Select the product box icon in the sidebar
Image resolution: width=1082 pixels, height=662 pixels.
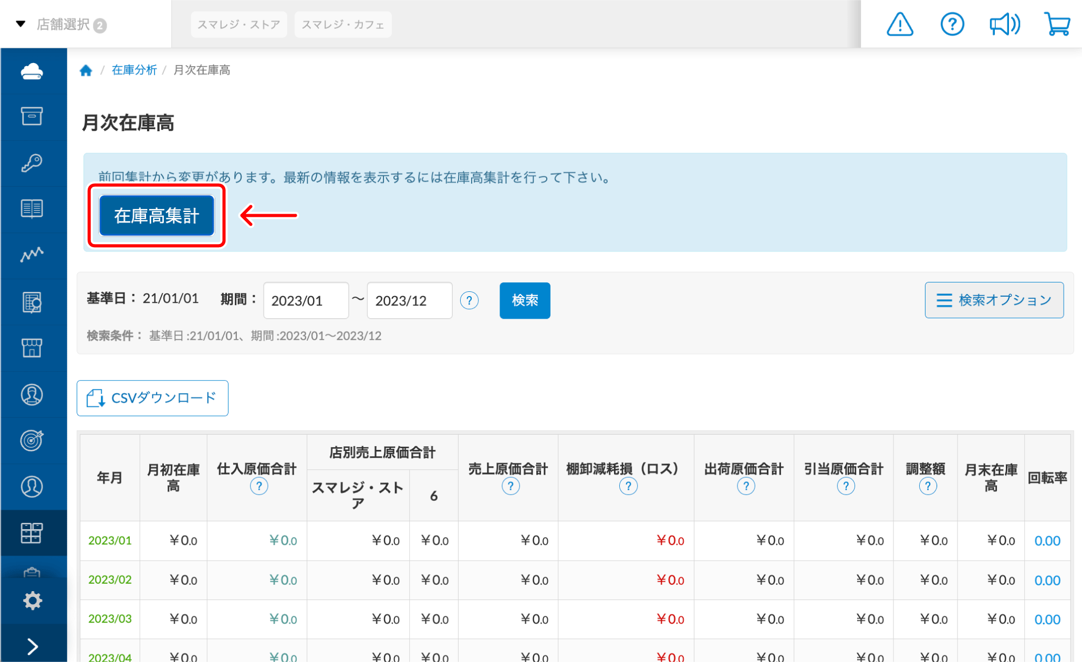click(x=33, y=117)
